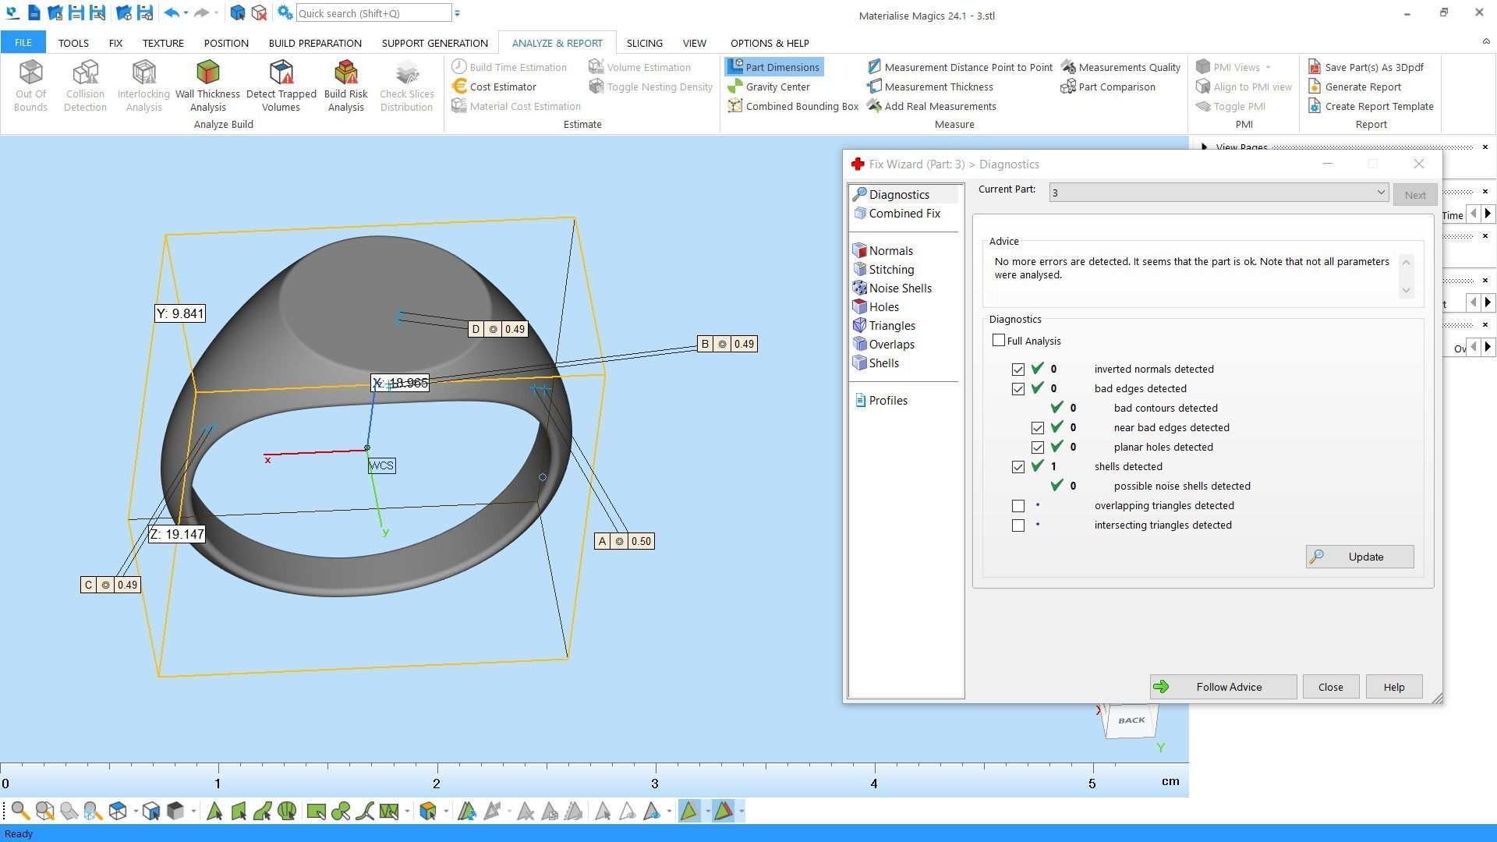
Task: Check overlapping triangles detected box
Action: click(x=1018, y=506)
